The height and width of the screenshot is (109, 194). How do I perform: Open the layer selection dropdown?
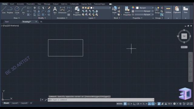pyautogui.click(x=96, y=8)
